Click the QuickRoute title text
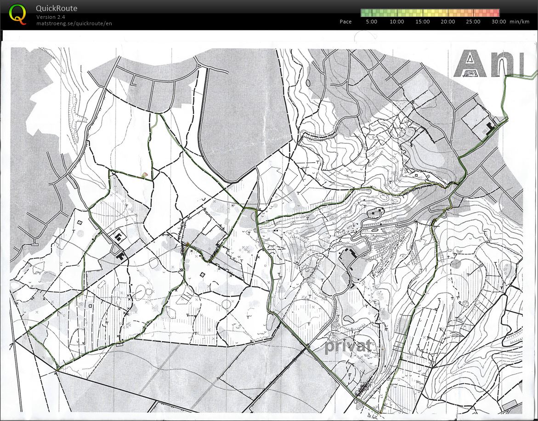538x421 pixels. [57, 8]
